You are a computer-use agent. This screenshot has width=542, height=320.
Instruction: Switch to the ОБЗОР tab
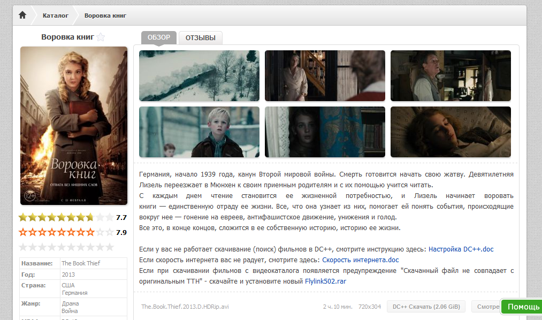[159, 37]
